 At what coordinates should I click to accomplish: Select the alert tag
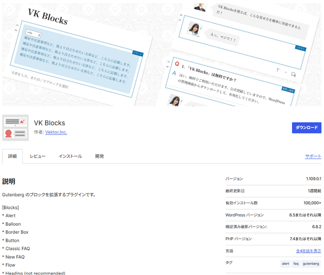pyautogui.click(x=285, y=264)
